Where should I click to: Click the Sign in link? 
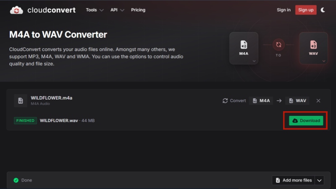pyautogui.click(x=283, y=10)
